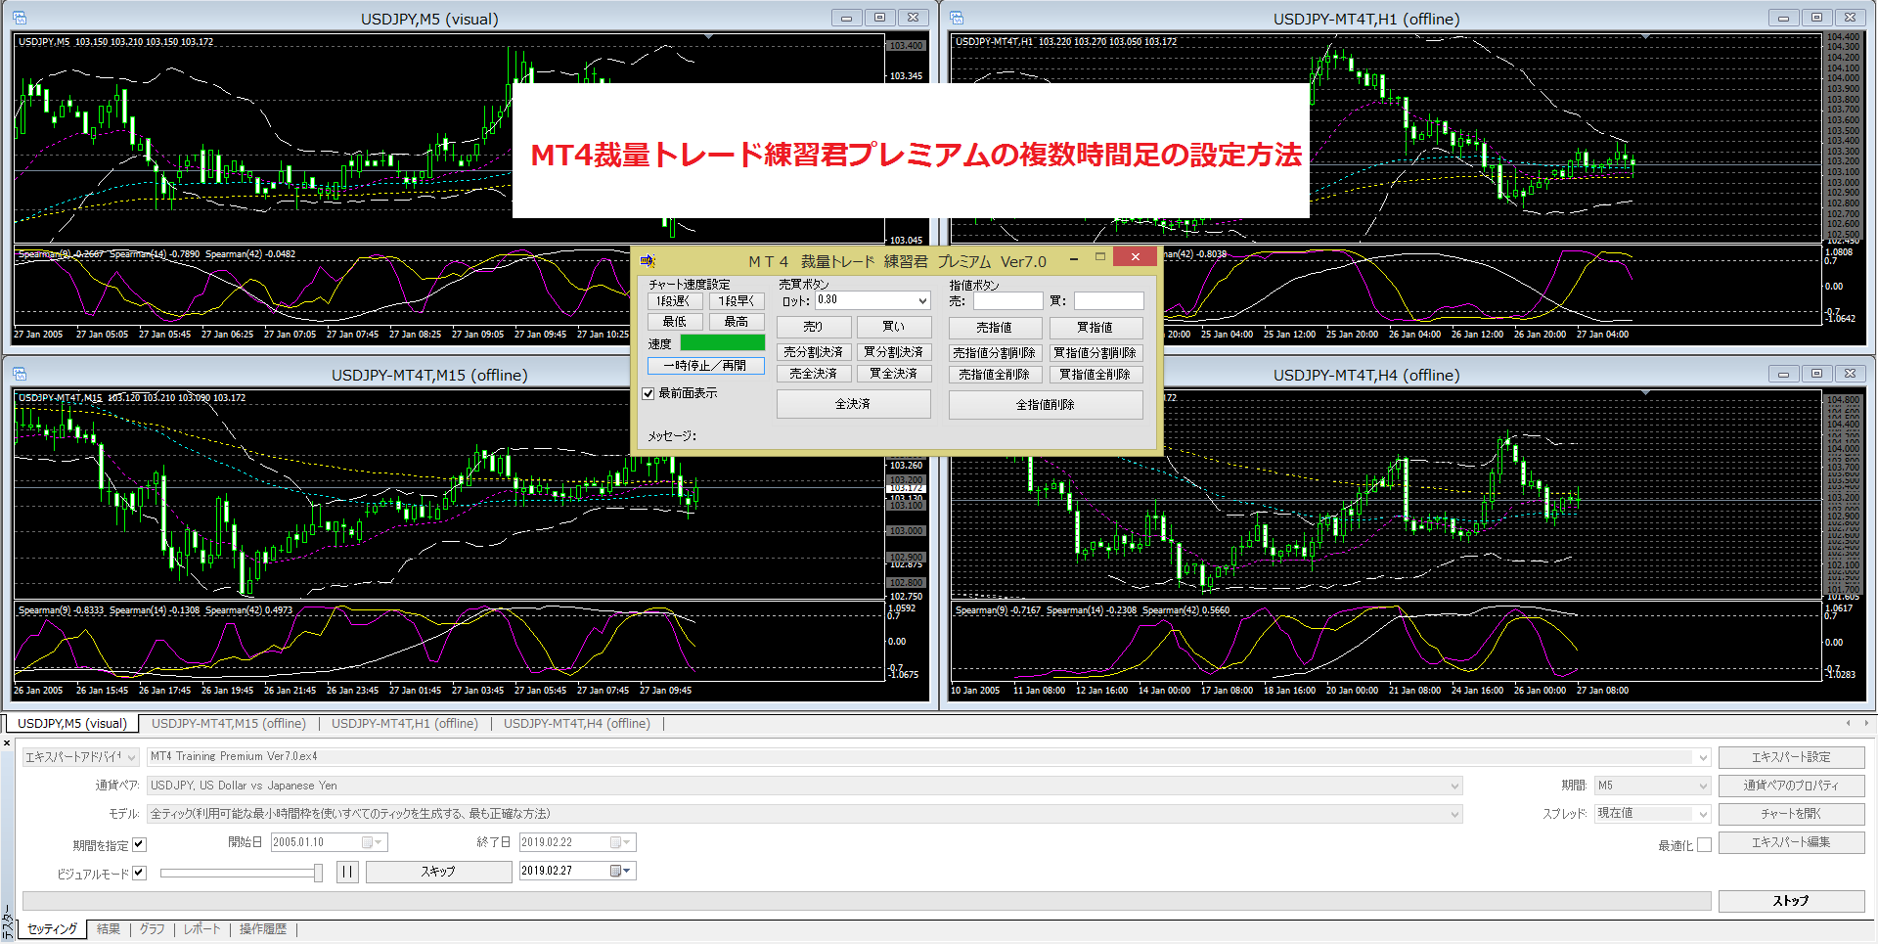Expand the expert file MT4 Training Premium dropdown
The image size is (1878, 944).
click(x=1703, y=757)
